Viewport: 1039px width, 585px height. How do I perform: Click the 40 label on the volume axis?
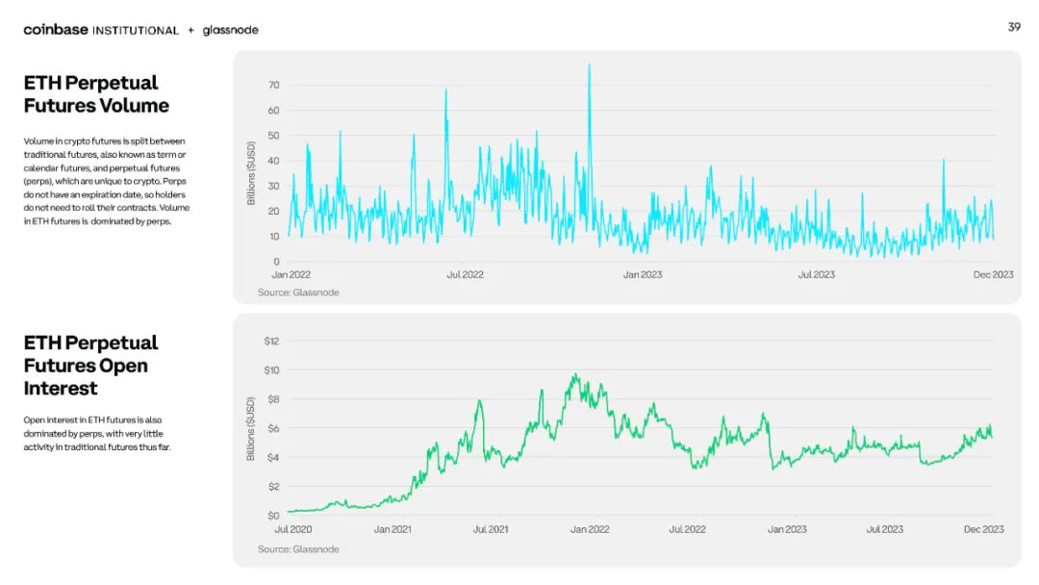click(x=273, y=161)
